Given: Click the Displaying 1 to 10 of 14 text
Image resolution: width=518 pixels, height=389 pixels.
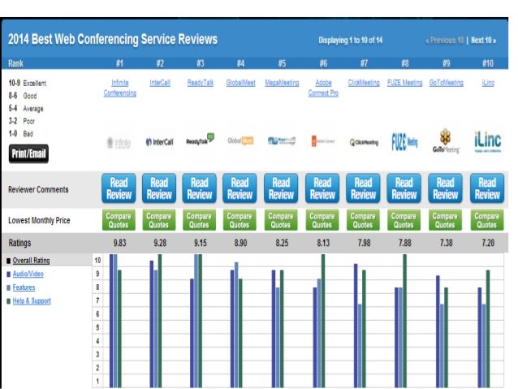Looking at the screenshot, I should tap(350, 41).
